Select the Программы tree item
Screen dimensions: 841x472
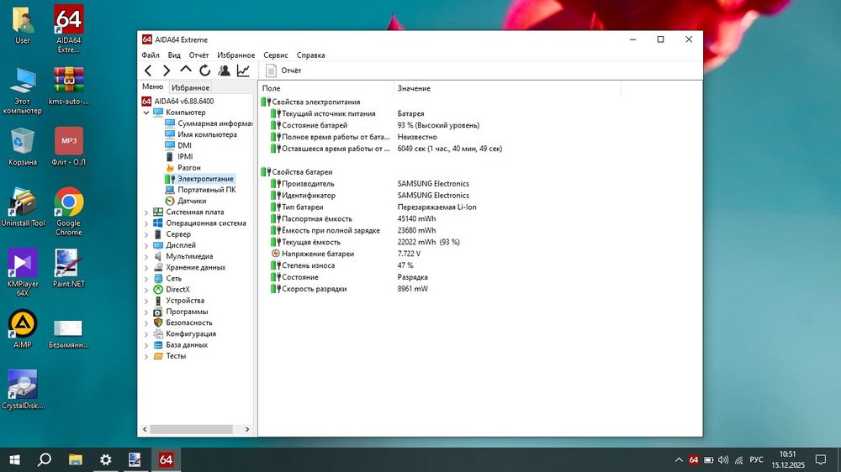(x=180, y=312)
